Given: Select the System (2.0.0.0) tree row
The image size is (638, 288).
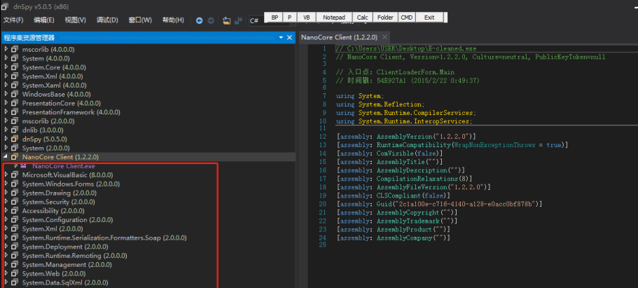Looking at the screenshot, I should point(148,148).
